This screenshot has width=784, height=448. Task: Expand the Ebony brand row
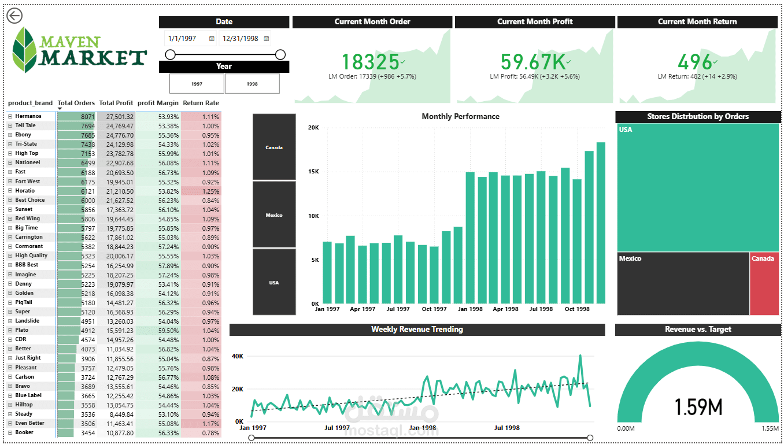pyautogui.click(x=10, y=135)
